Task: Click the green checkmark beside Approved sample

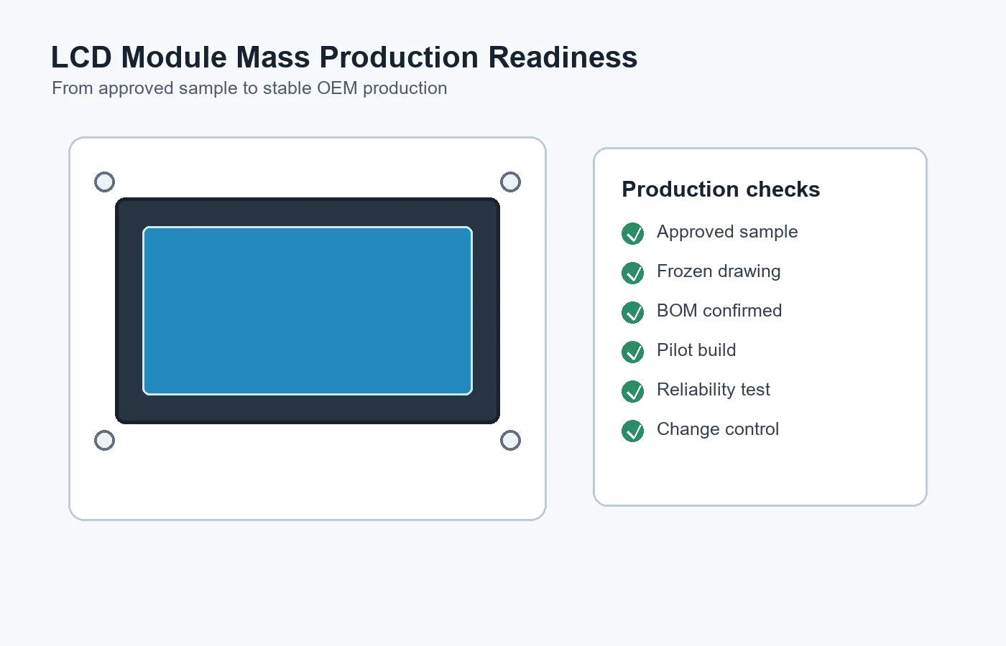Action: point(632,233)
